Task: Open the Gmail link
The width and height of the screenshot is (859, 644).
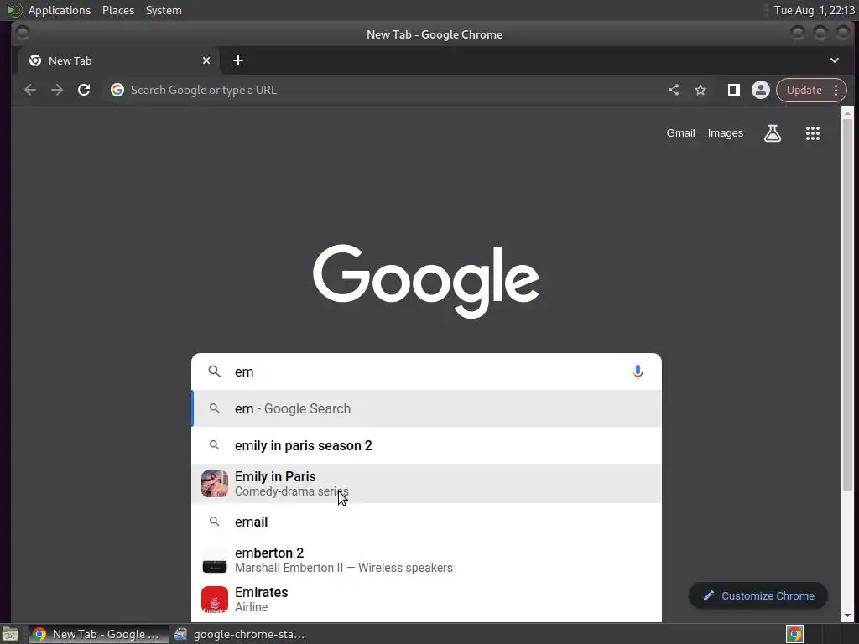Action: click(x=680, y=133)
